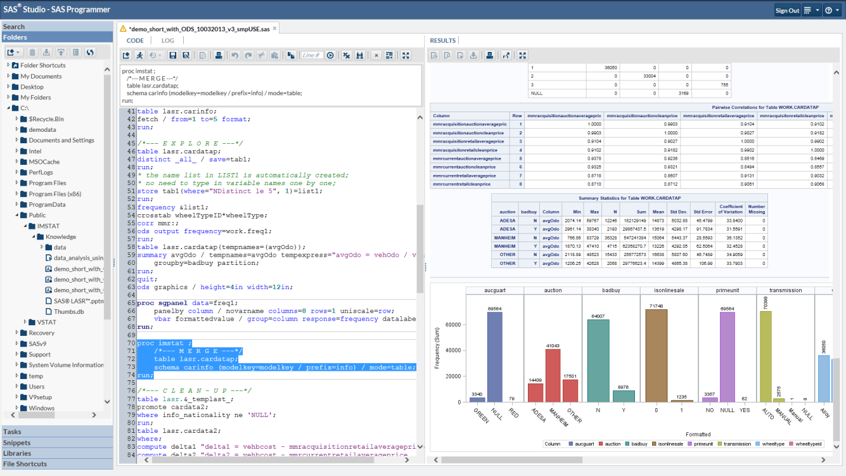Open the Search section header

tap(56, 27)
